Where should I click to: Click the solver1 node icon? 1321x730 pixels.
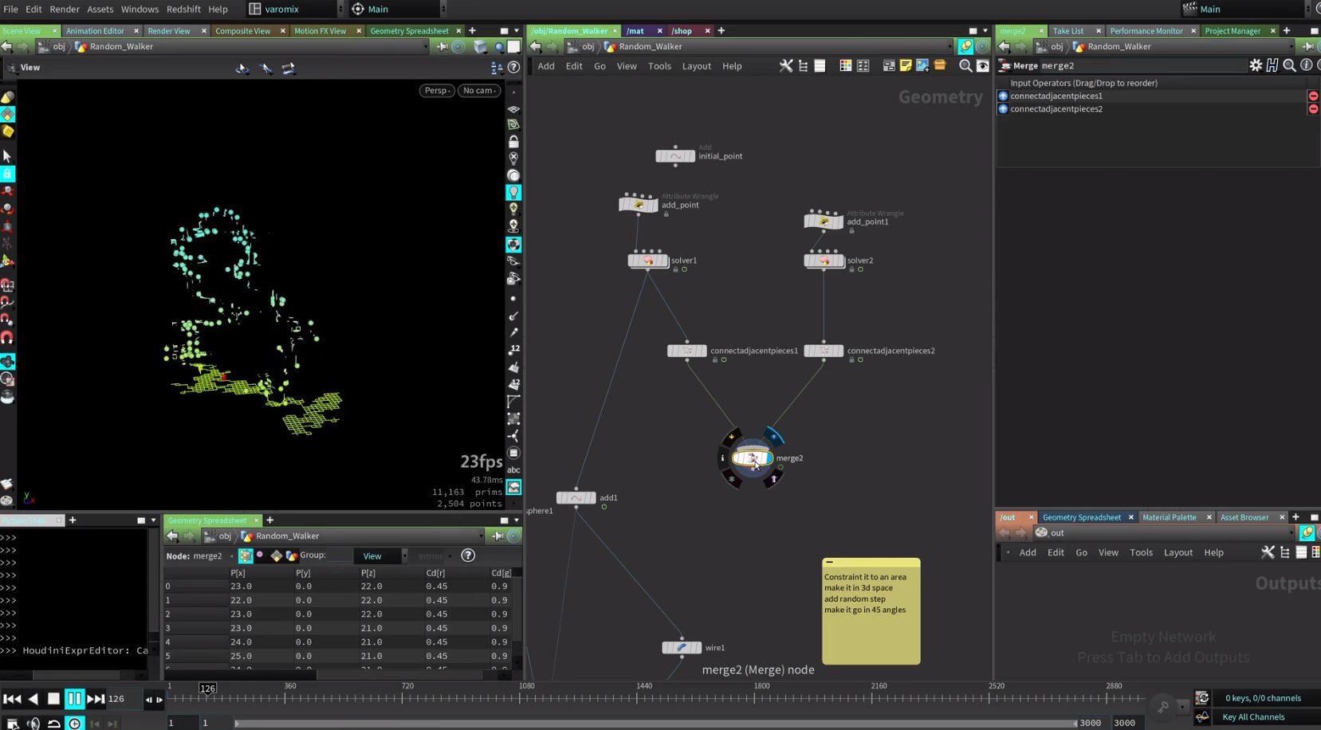tap(647, 261)
